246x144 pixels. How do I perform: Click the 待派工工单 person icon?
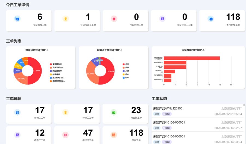pos(65,112)
